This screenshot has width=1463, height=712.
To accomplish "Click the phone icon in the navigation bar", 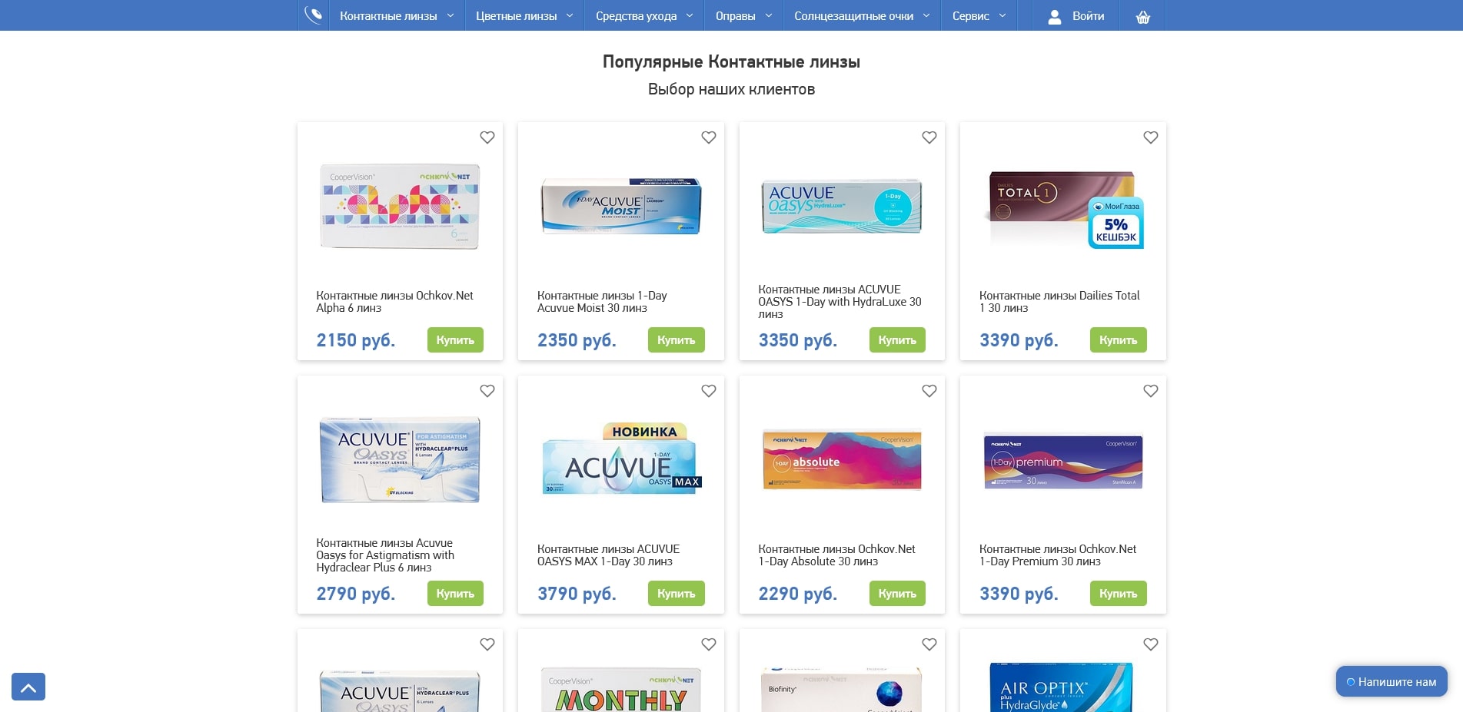I will click(x=313, y=15).
